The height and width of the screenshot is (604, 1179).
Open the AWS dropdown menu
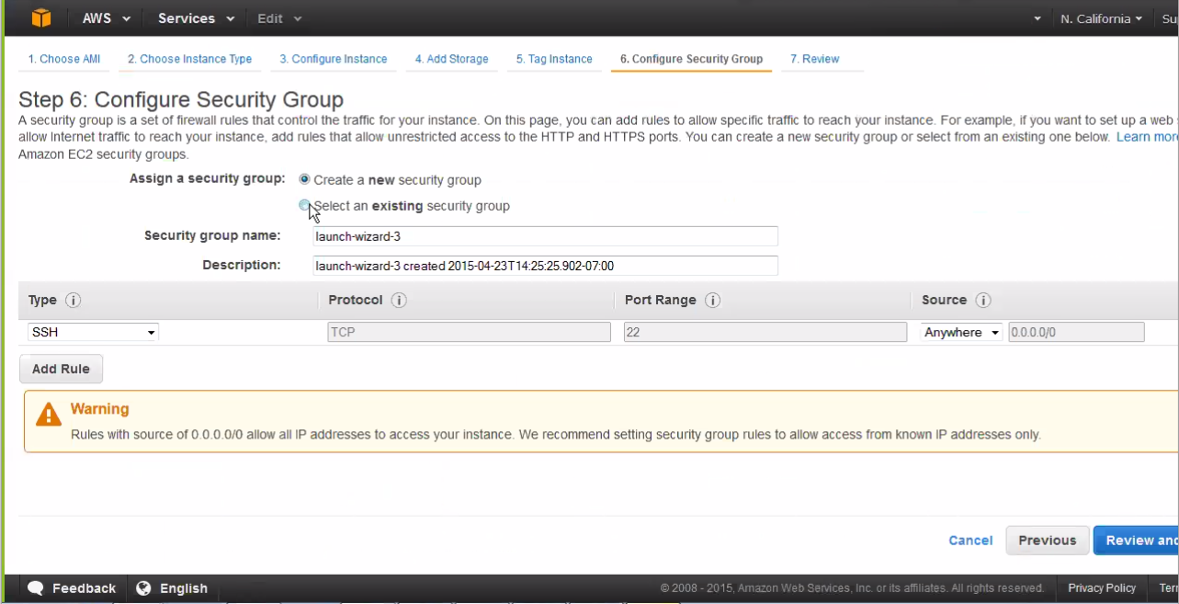pos(106,18)
